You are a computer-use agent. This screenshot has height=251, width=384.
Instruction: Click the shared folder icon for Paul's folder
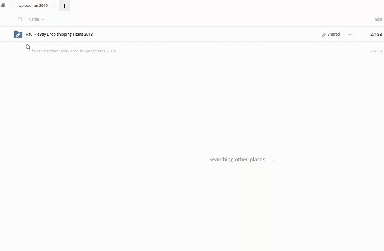[18, 34]
